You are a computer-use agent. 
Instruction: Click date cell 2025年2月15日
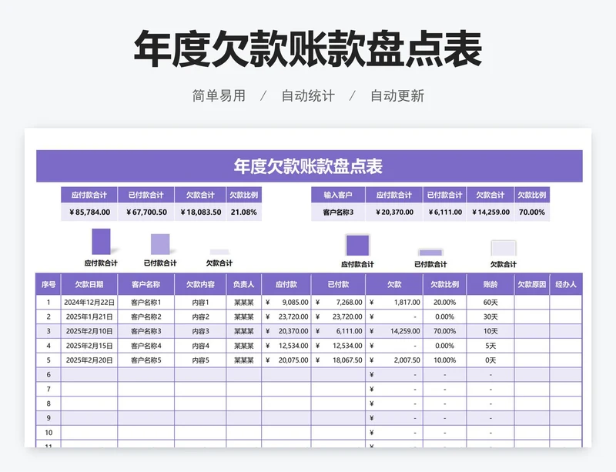[89, 346]
